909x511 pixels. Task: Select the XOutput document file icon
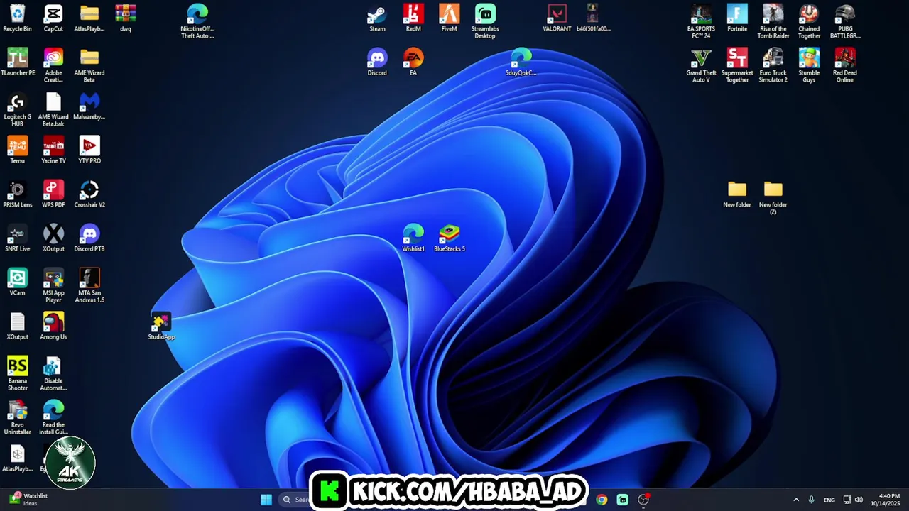(x=17, y=326)
